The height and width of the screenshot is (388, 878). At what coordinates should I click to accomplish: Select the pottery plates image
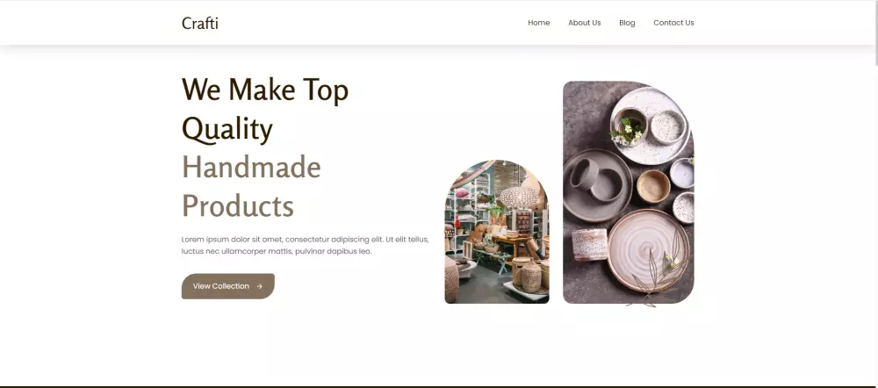pos(629,192)
